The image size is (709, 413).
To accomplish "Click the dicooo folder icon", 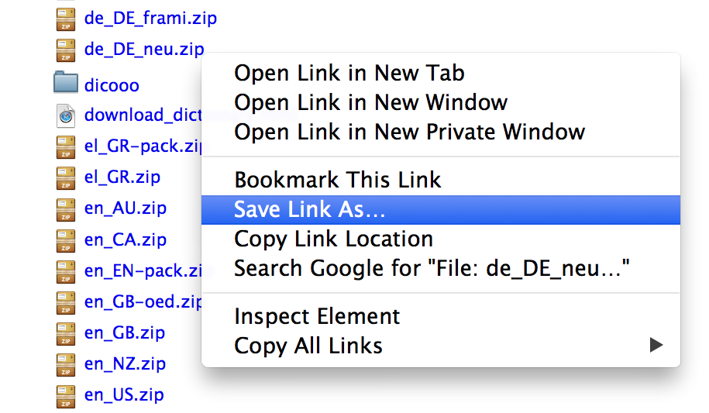I will (x=66, y=82).
